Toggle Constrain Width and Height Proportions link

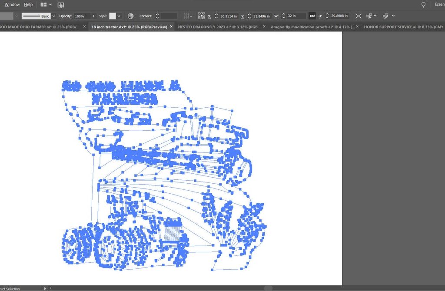(312, 16)
